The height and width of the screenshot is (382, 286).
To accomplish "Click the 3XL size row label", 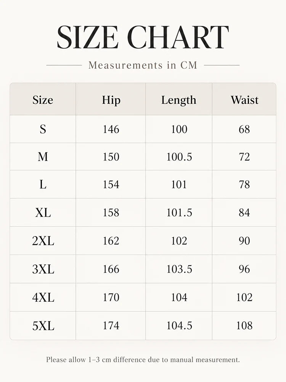I will [x=43, y=269].
